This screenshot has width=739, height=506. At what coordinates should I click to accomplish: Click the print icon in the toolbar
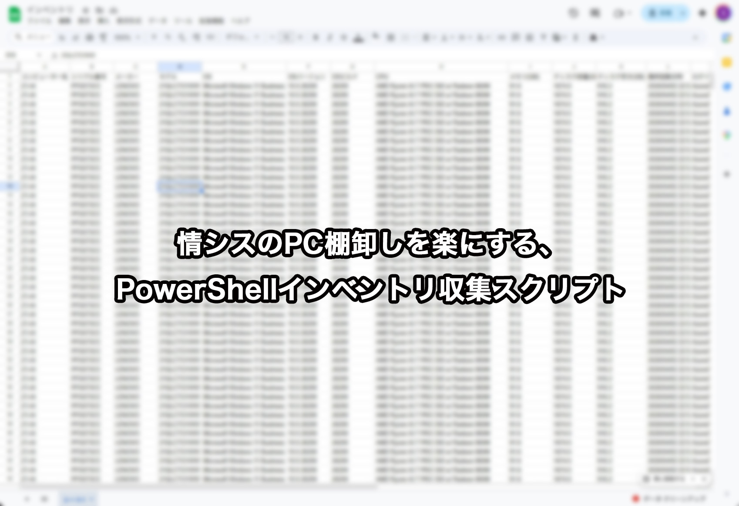click(90, 37)
